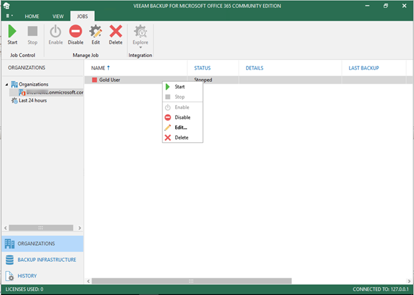This screenshot has width=414, height=295.
Task: Switch to the VIEW ribbon tab
Action: click(x=58, y=17)
